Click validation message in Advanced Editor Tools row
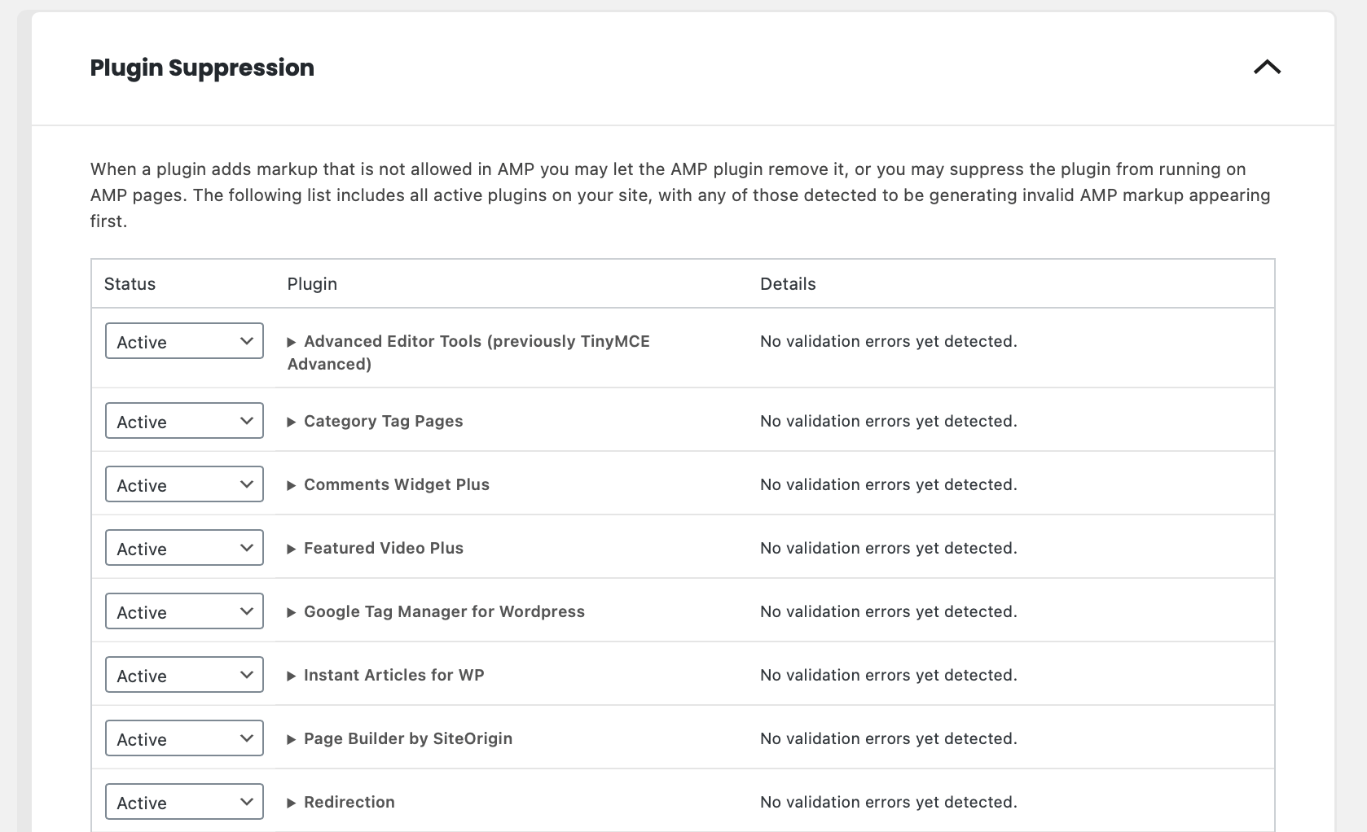The image size is (1367, 832). click(x=889, y=341)
